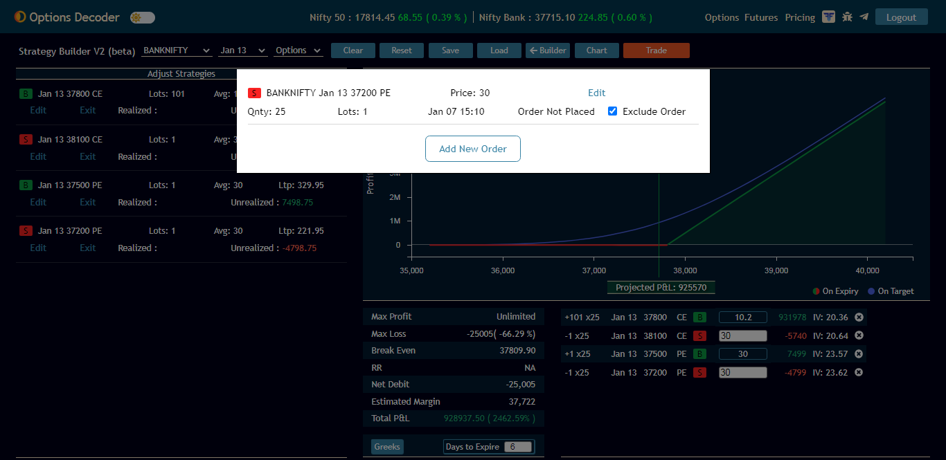
Task: Click Unrealized value -4798.75
Action: 299,248
